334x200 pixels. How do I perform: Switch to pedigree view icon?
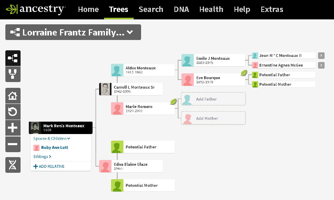point(13,58)
